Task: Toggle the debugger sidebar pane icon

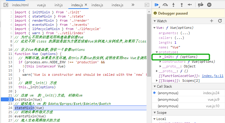Action: (147, 5)
